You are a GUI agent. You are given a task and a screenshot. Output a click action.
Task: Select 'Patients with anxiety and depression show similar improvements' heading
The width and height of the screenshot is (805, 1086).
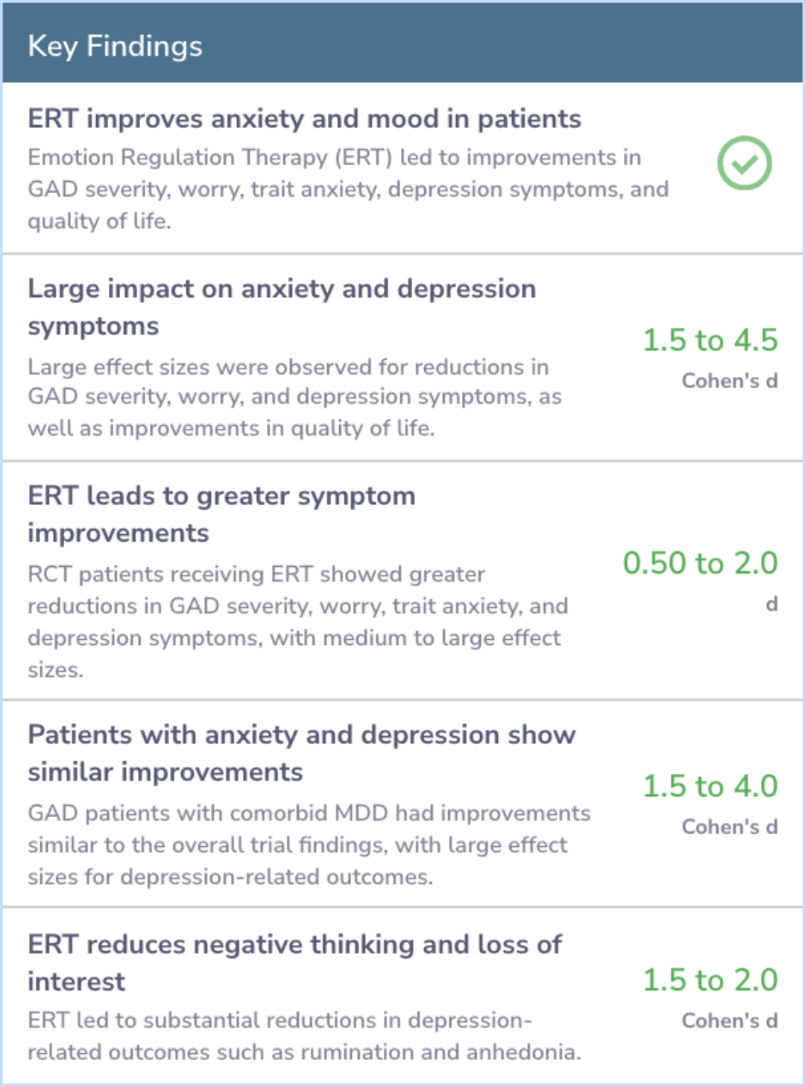pyautogui.click(x=302, y=753)
